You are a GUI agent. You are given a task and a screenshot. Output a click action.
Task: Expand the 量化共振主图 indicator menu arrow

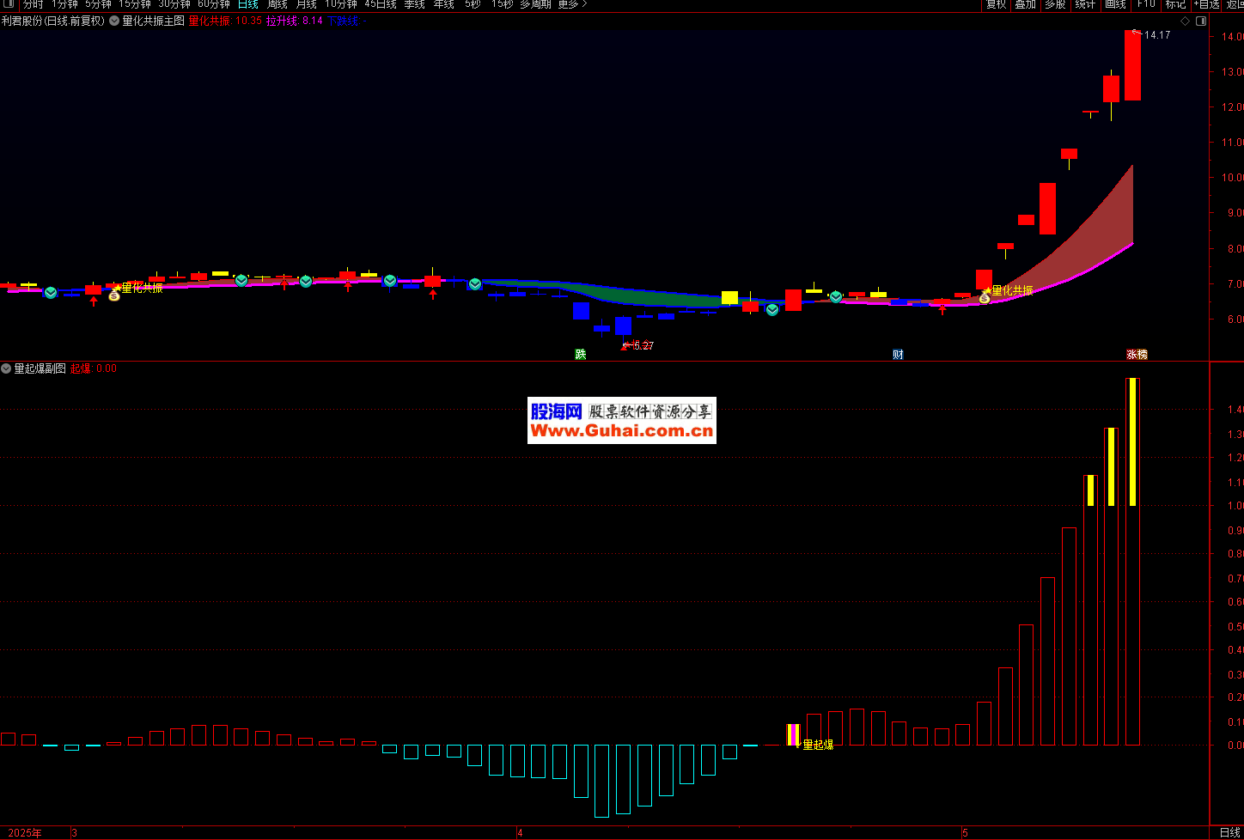114,21
